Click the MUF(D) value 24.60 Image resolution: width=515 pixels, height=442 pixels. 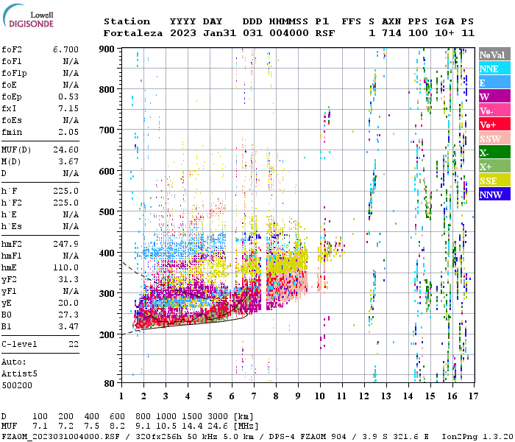click(65, 150)
